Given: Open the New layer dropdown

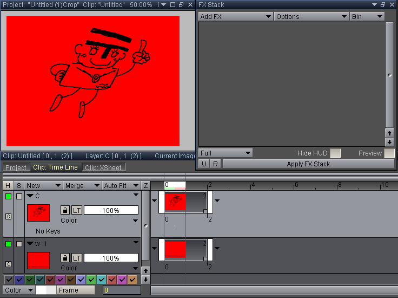Looking at the screenshot, I should [43, 186].
